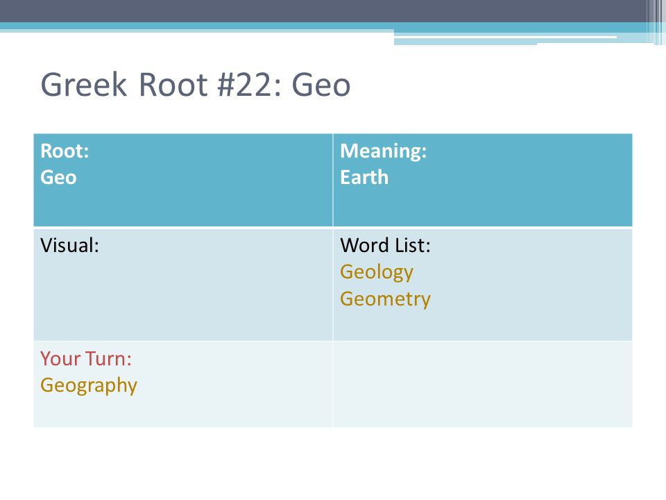This screenshot has height=500, width=666.
Task: Click the dark gray top banner bar
Action: pos(323,11)
